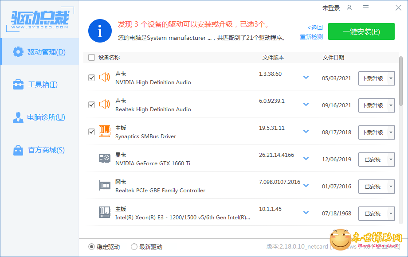Switch to 电脑诊所(U) tab
This screenshot has height=257, width=408.
click(x=39, y=117)
